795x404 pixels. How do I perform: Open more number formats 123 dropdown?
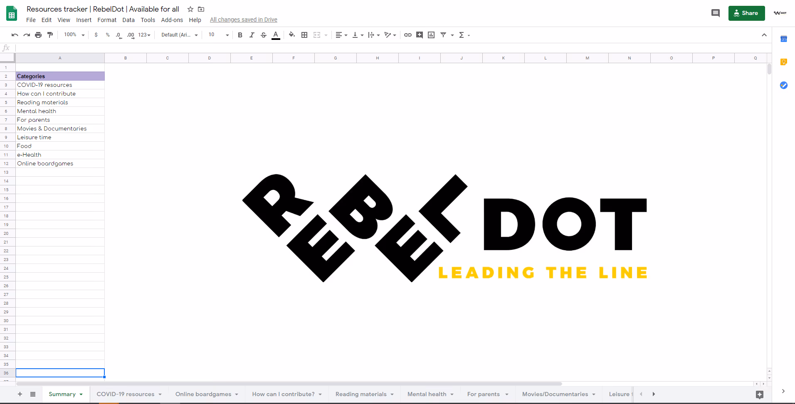click(x=144, y=35)
